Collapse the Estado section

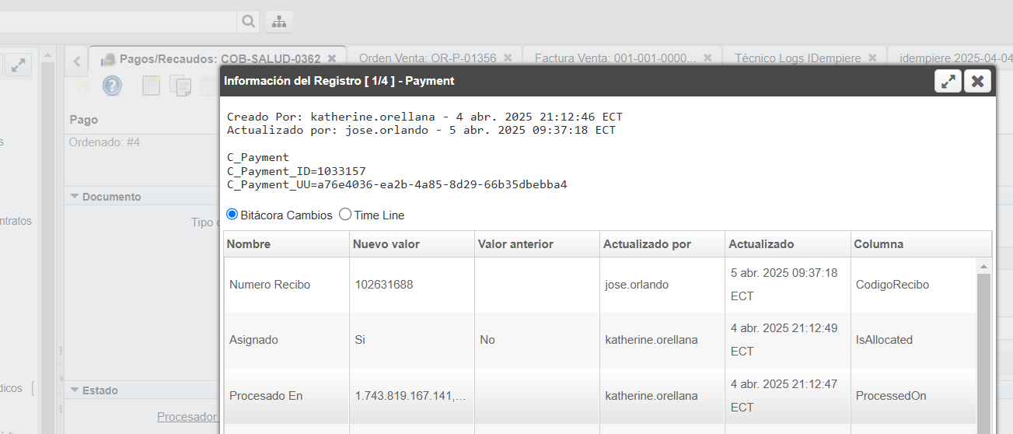[x=75, y=390]
